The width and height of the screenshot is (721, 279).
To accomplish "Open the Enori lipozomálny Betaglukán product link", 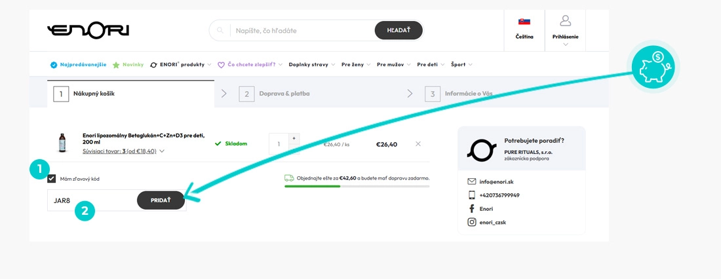I will [x=144, y=139].
